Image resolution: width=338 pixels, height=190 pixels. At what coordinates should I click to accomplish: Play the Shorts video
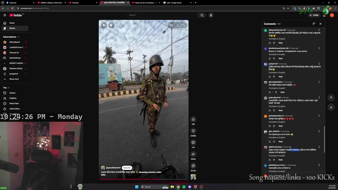pyautogui.click(x=104, y=25)
